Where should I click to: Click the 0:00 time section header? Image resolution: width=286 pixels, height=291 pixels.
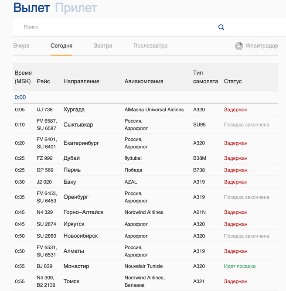tap(20, 97)
